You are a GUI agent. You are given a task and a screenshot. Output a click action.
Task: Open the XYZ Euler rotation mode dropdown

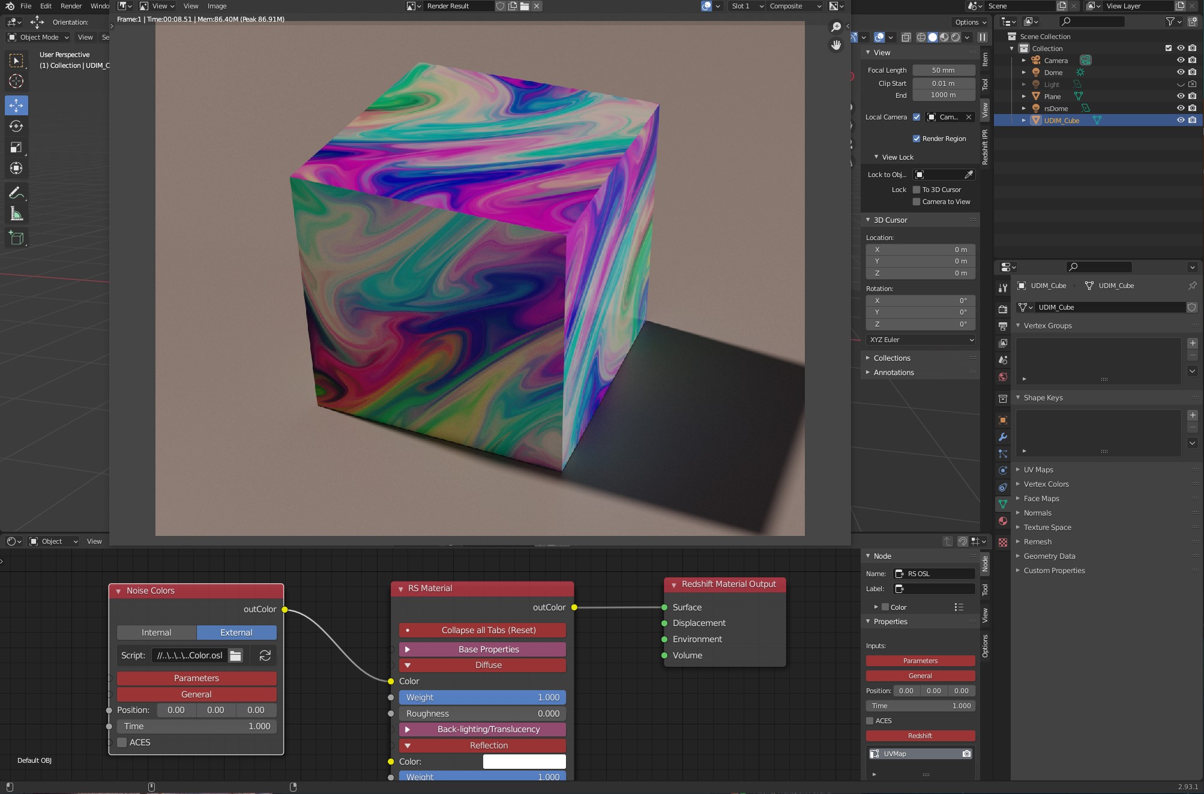[x=920, y=340]
